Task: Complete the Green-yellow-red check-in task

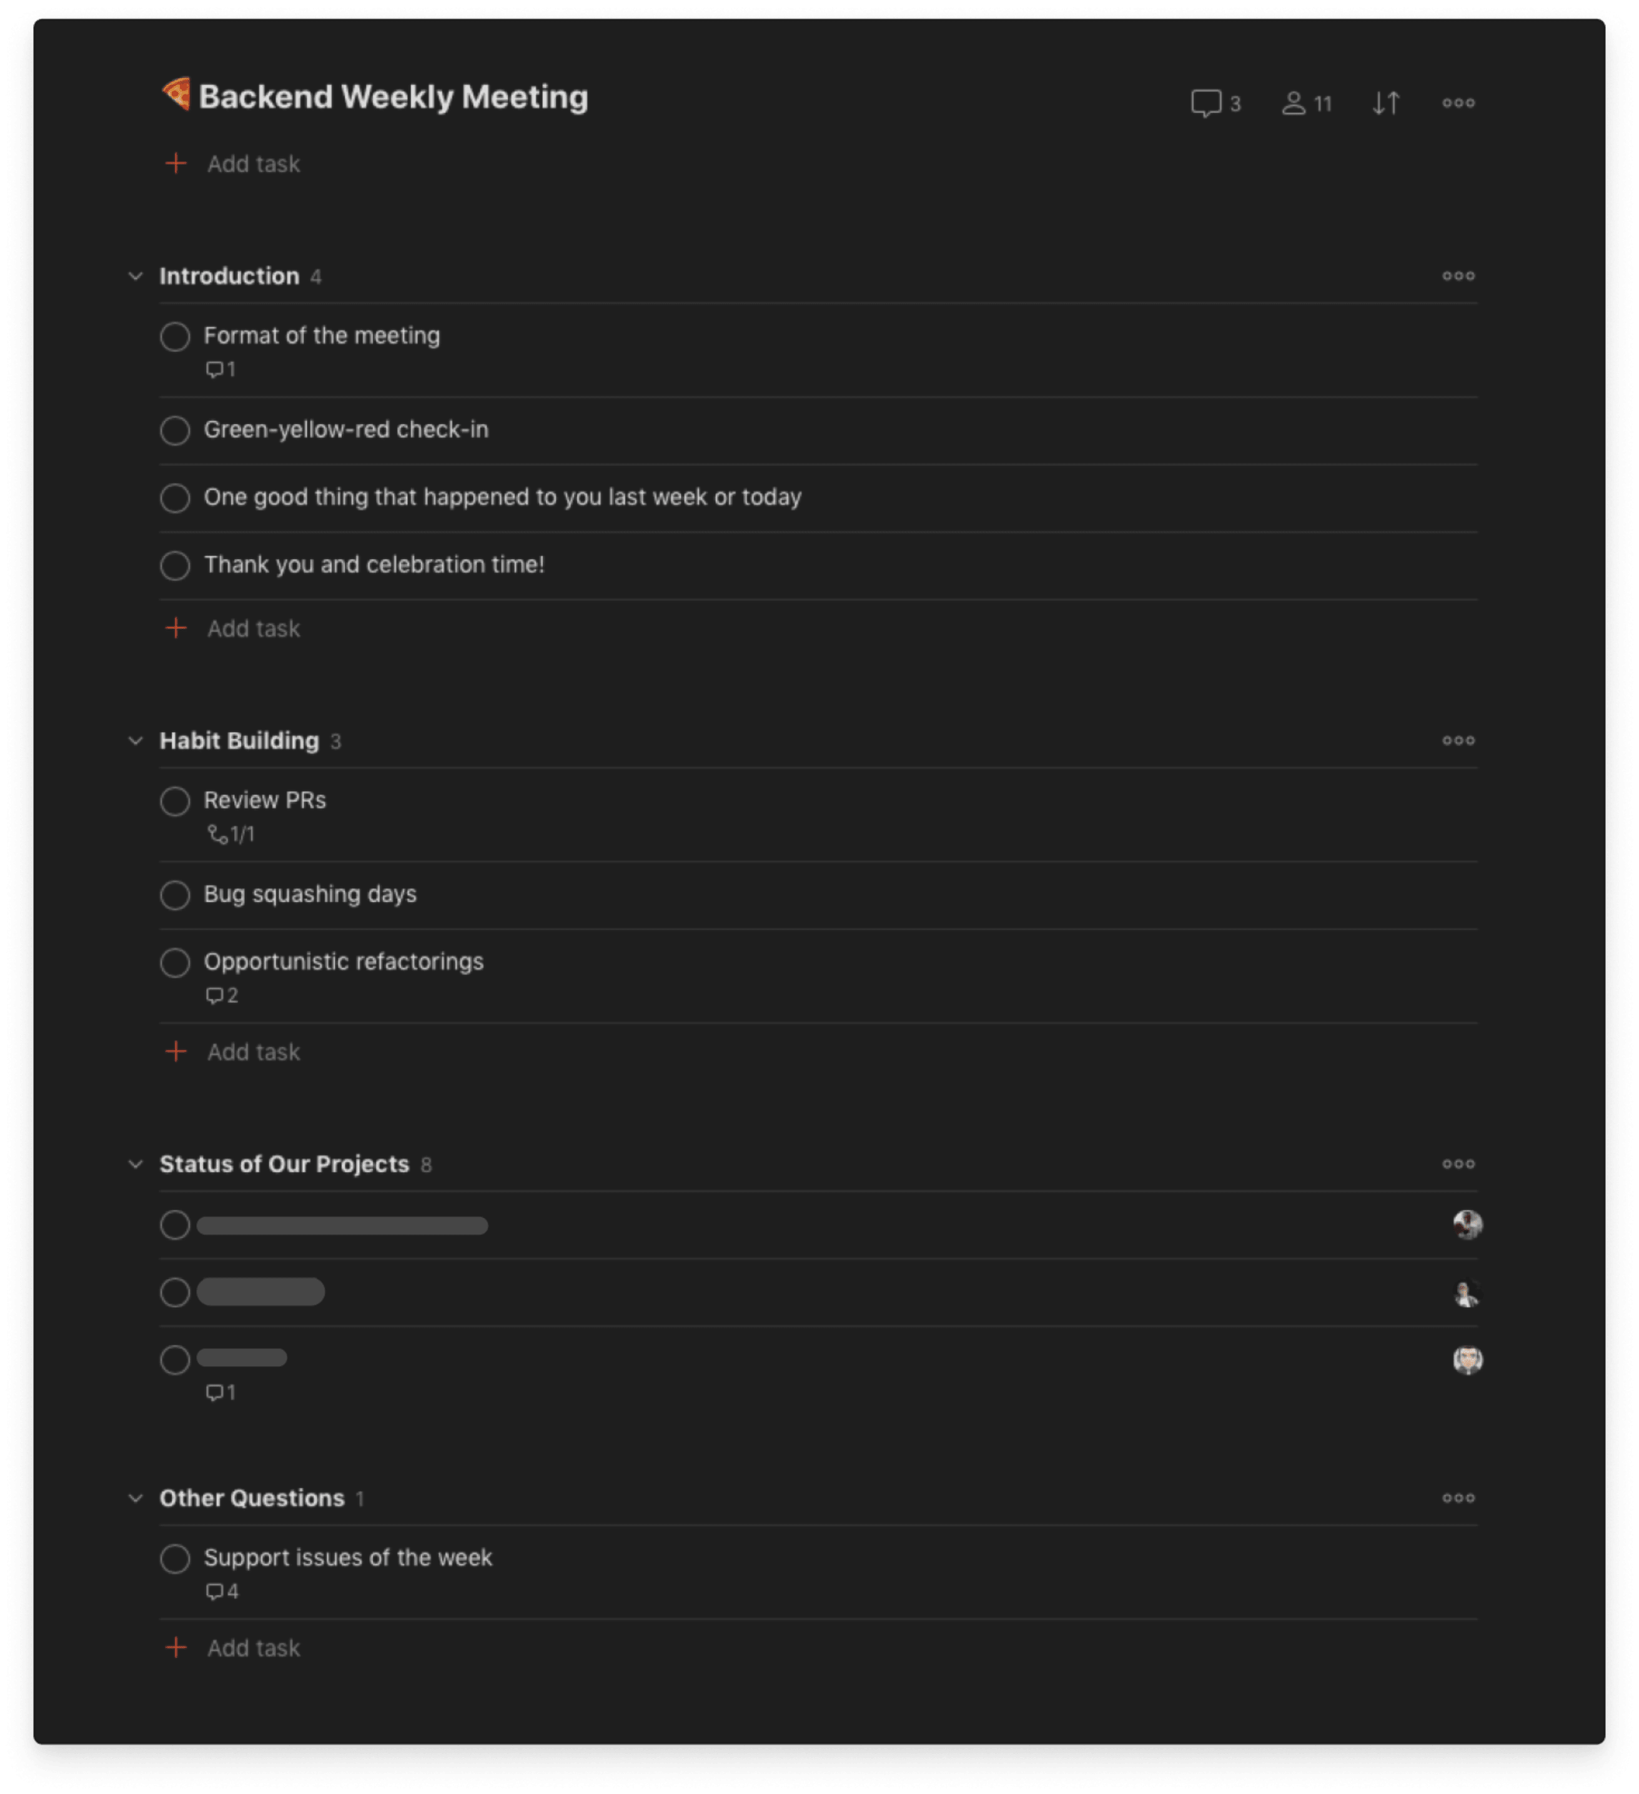Action: coord(176,431)
